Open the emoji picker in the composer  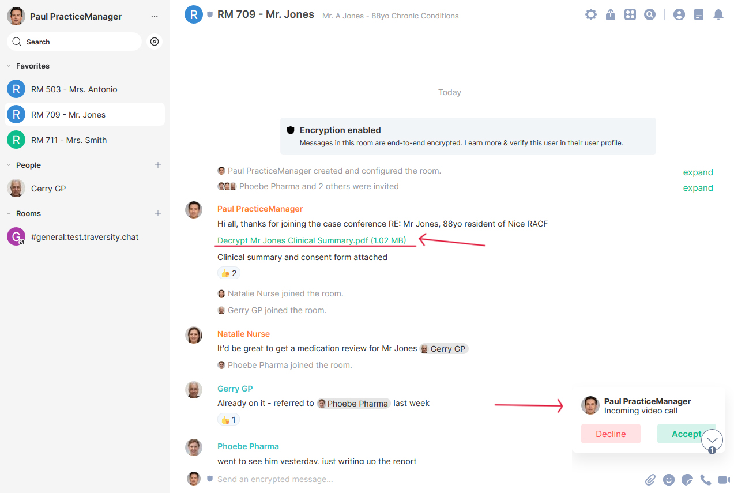668,479
